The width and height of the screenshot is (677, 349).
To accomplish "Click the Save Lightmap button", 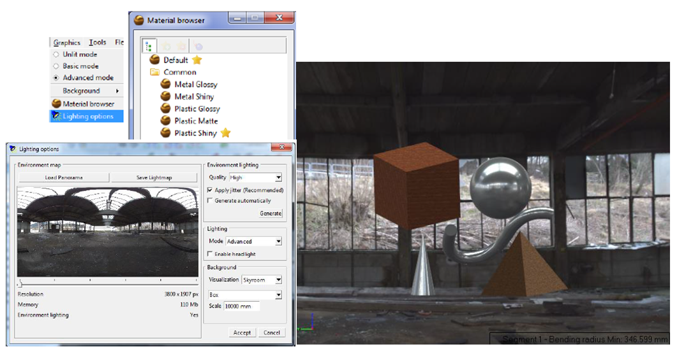I will coord(154,178).
